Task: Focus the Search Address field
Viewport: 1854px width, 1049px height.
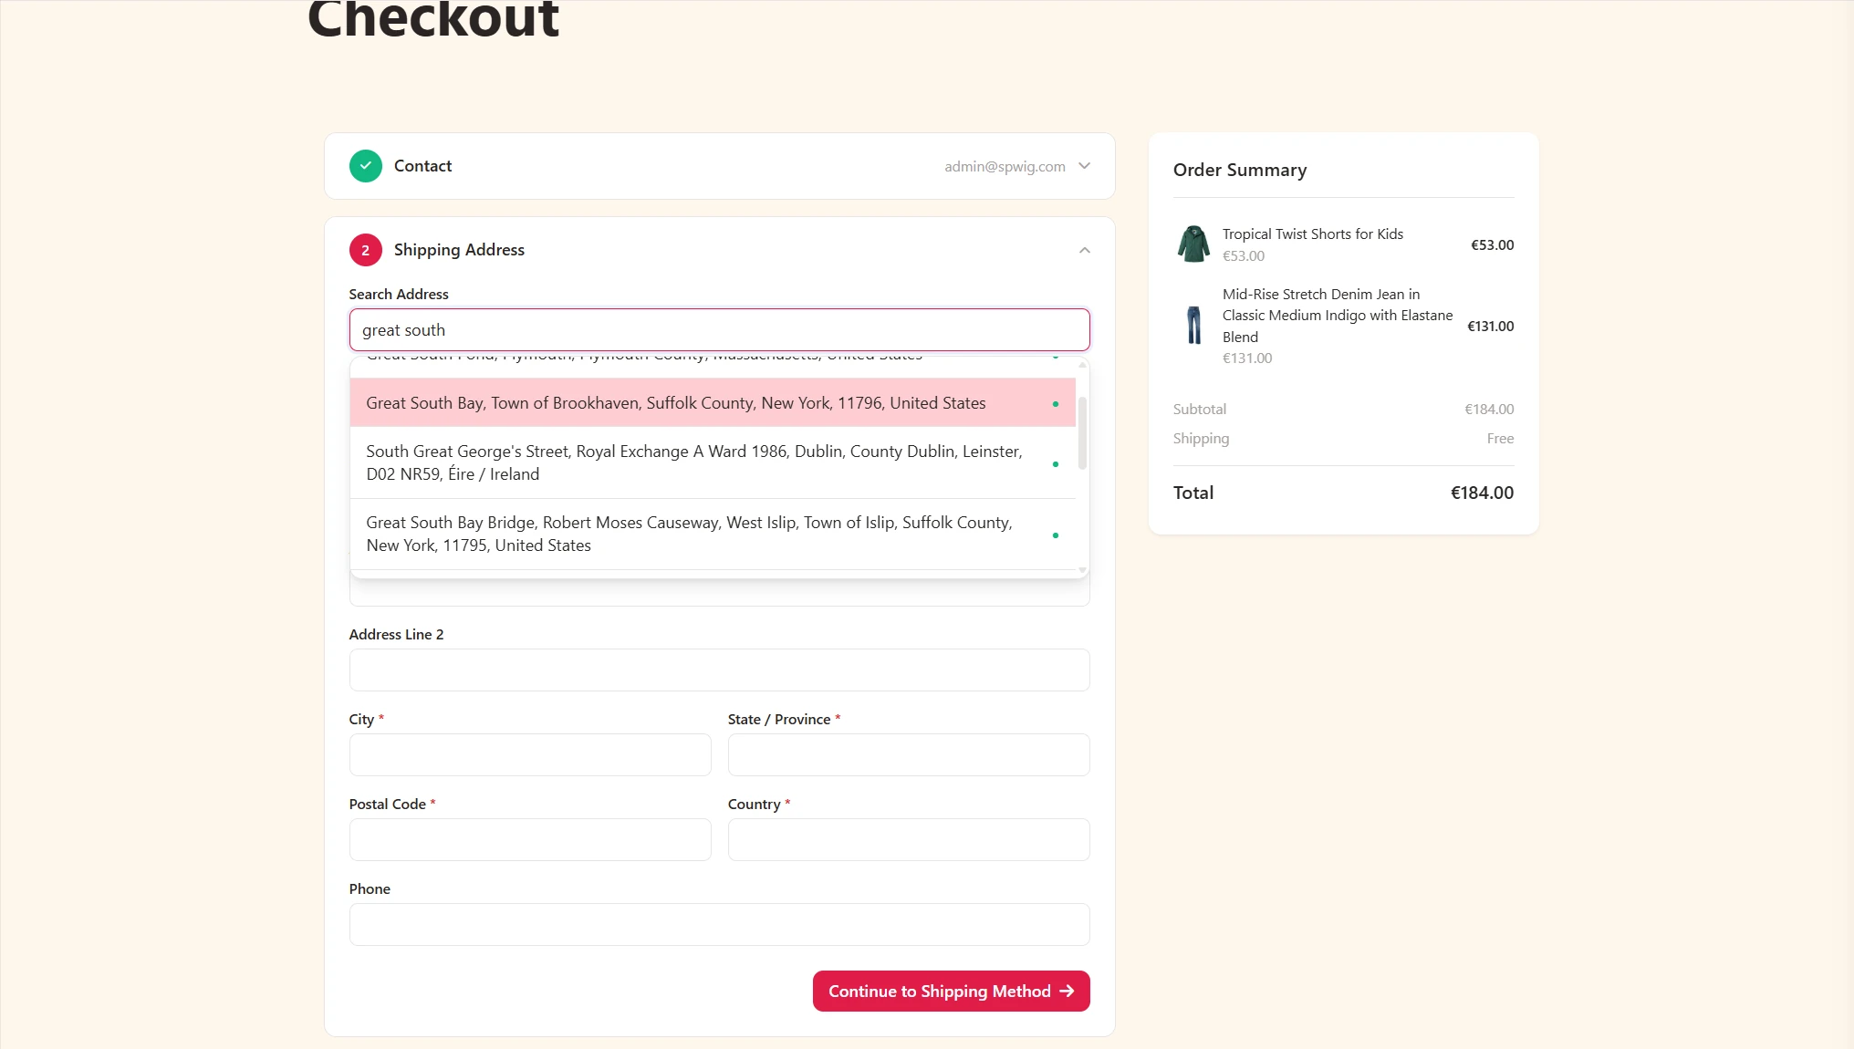Action: 719,329
